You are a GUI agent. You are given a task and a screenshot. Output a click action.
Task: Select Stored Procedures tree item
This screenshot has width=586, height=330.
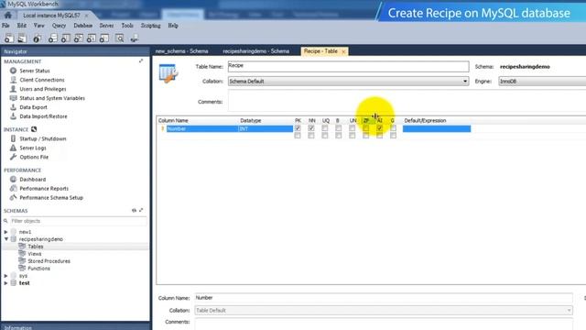coord(49,261)
